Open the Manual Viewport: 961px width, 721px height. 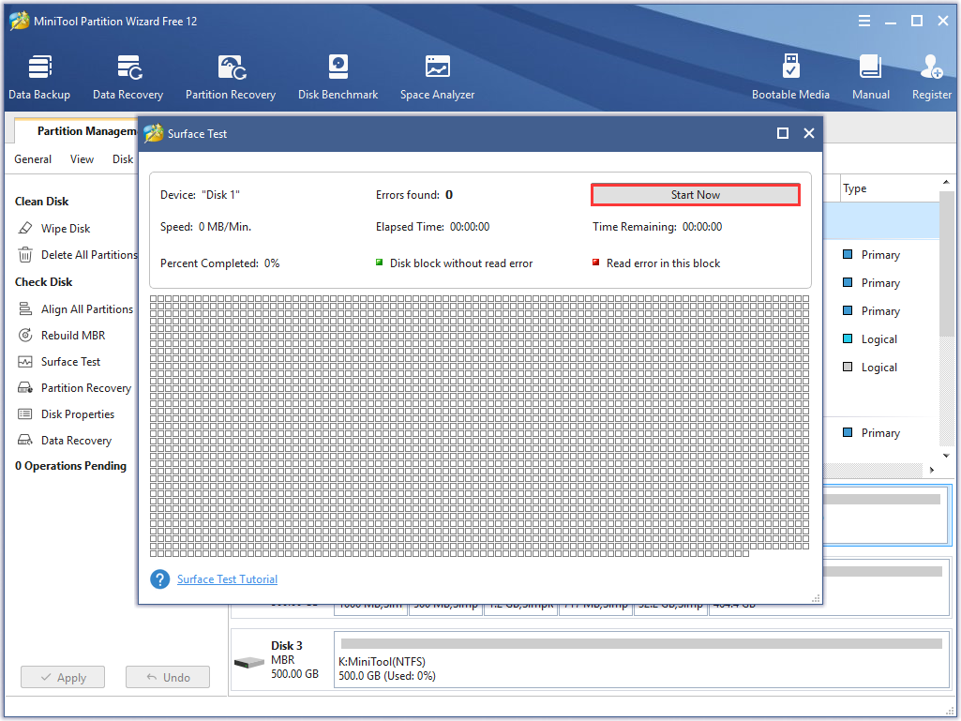871,77
